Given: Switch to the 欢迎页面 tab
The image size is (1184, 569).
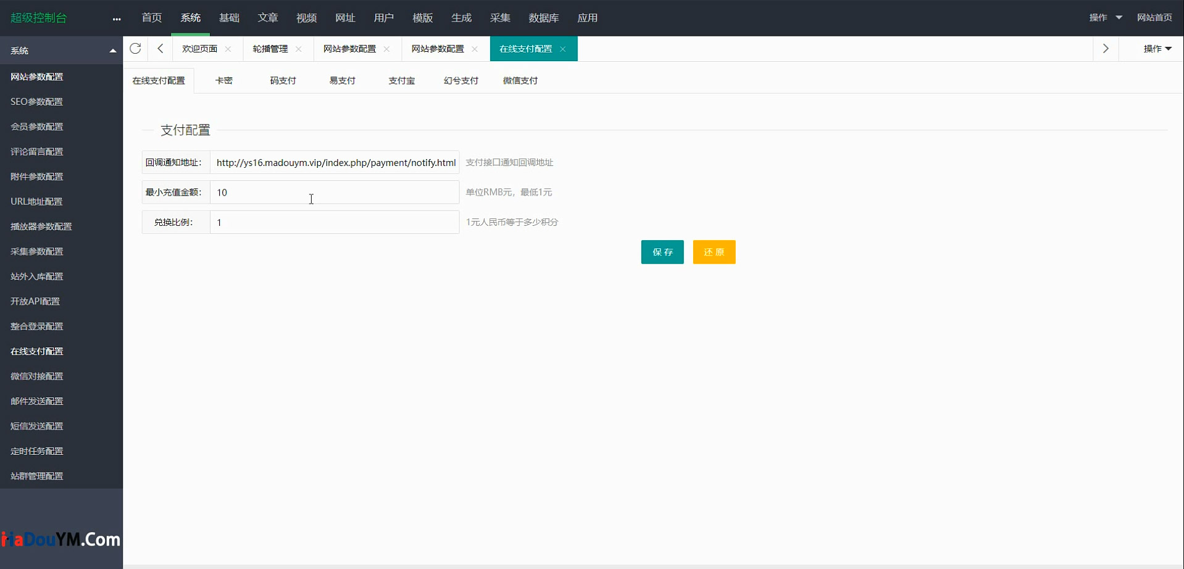Looking at the screenshot, I should pyautogui.click(x=199, y=49).
